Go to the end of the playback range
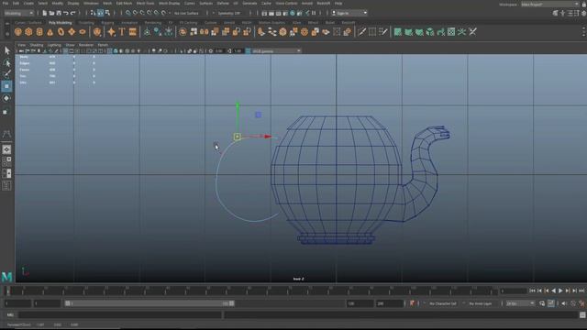This screenshot has height=330, width=587. (581, 291)
